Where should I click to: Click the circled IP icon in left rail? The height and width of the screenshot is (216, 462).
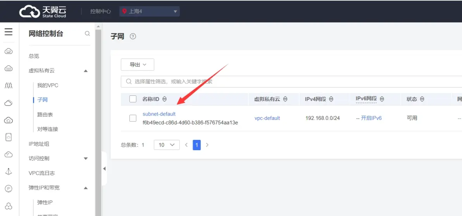coord(9,188)
